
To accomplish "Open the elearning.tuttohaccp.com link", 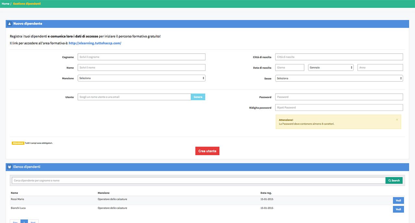I will 95,43.
